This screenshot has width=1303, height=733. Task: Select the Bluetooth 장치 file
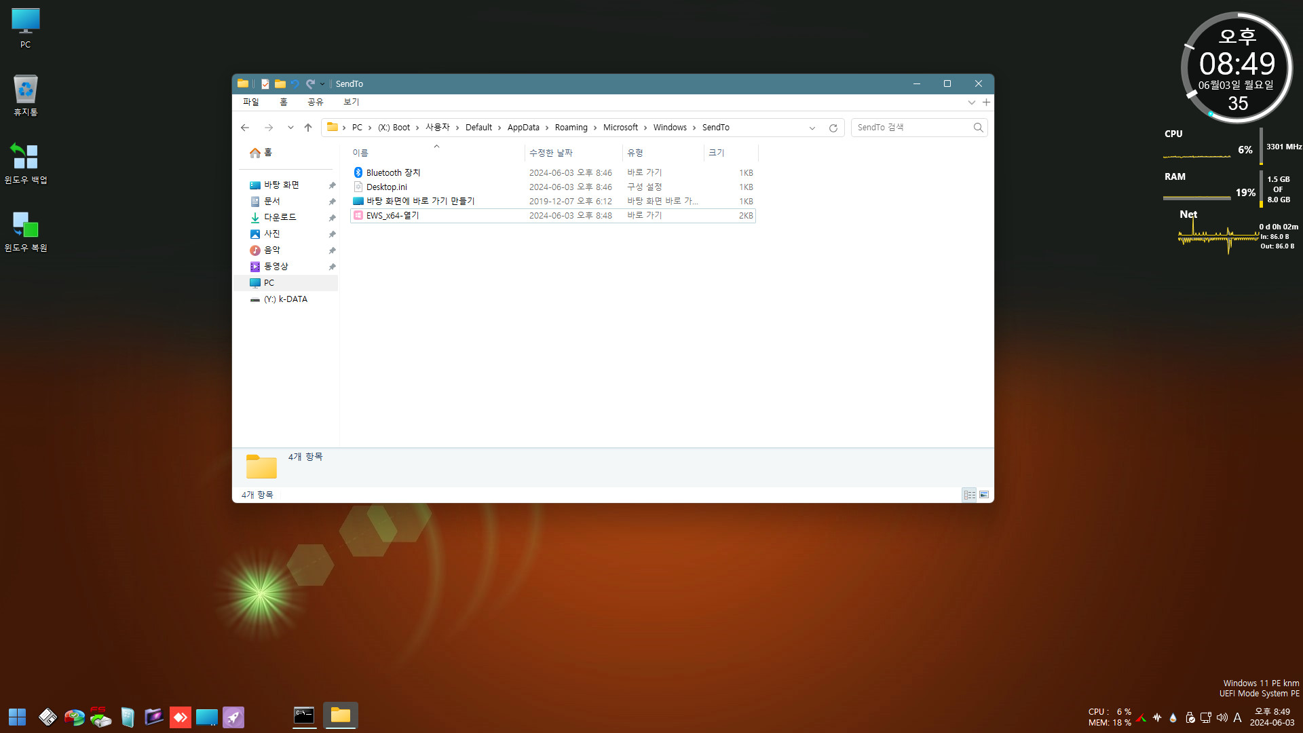552,173
